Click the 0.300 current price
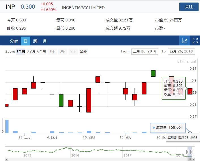Image resolution: width=200 pixels, height=161 pixels. pos(28,7)
